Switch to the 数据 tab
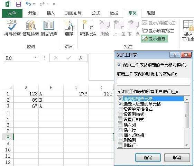 click(114, 13)
